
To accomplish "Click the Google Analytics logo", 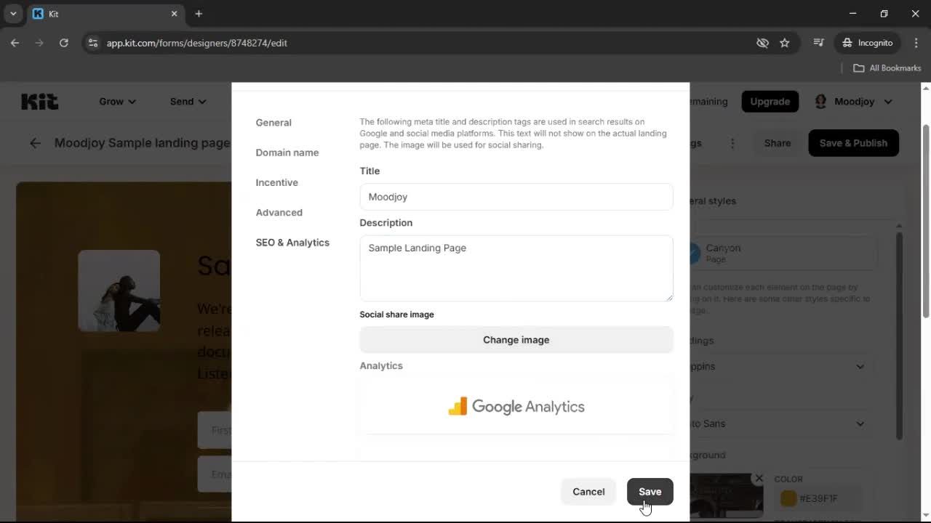I will point(516,406).
